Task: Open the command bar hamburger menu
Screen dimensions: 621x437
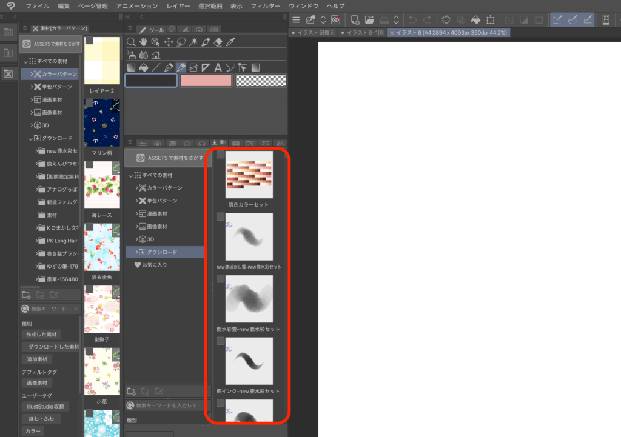Action: pyautogui.click(x=296, y=20)
